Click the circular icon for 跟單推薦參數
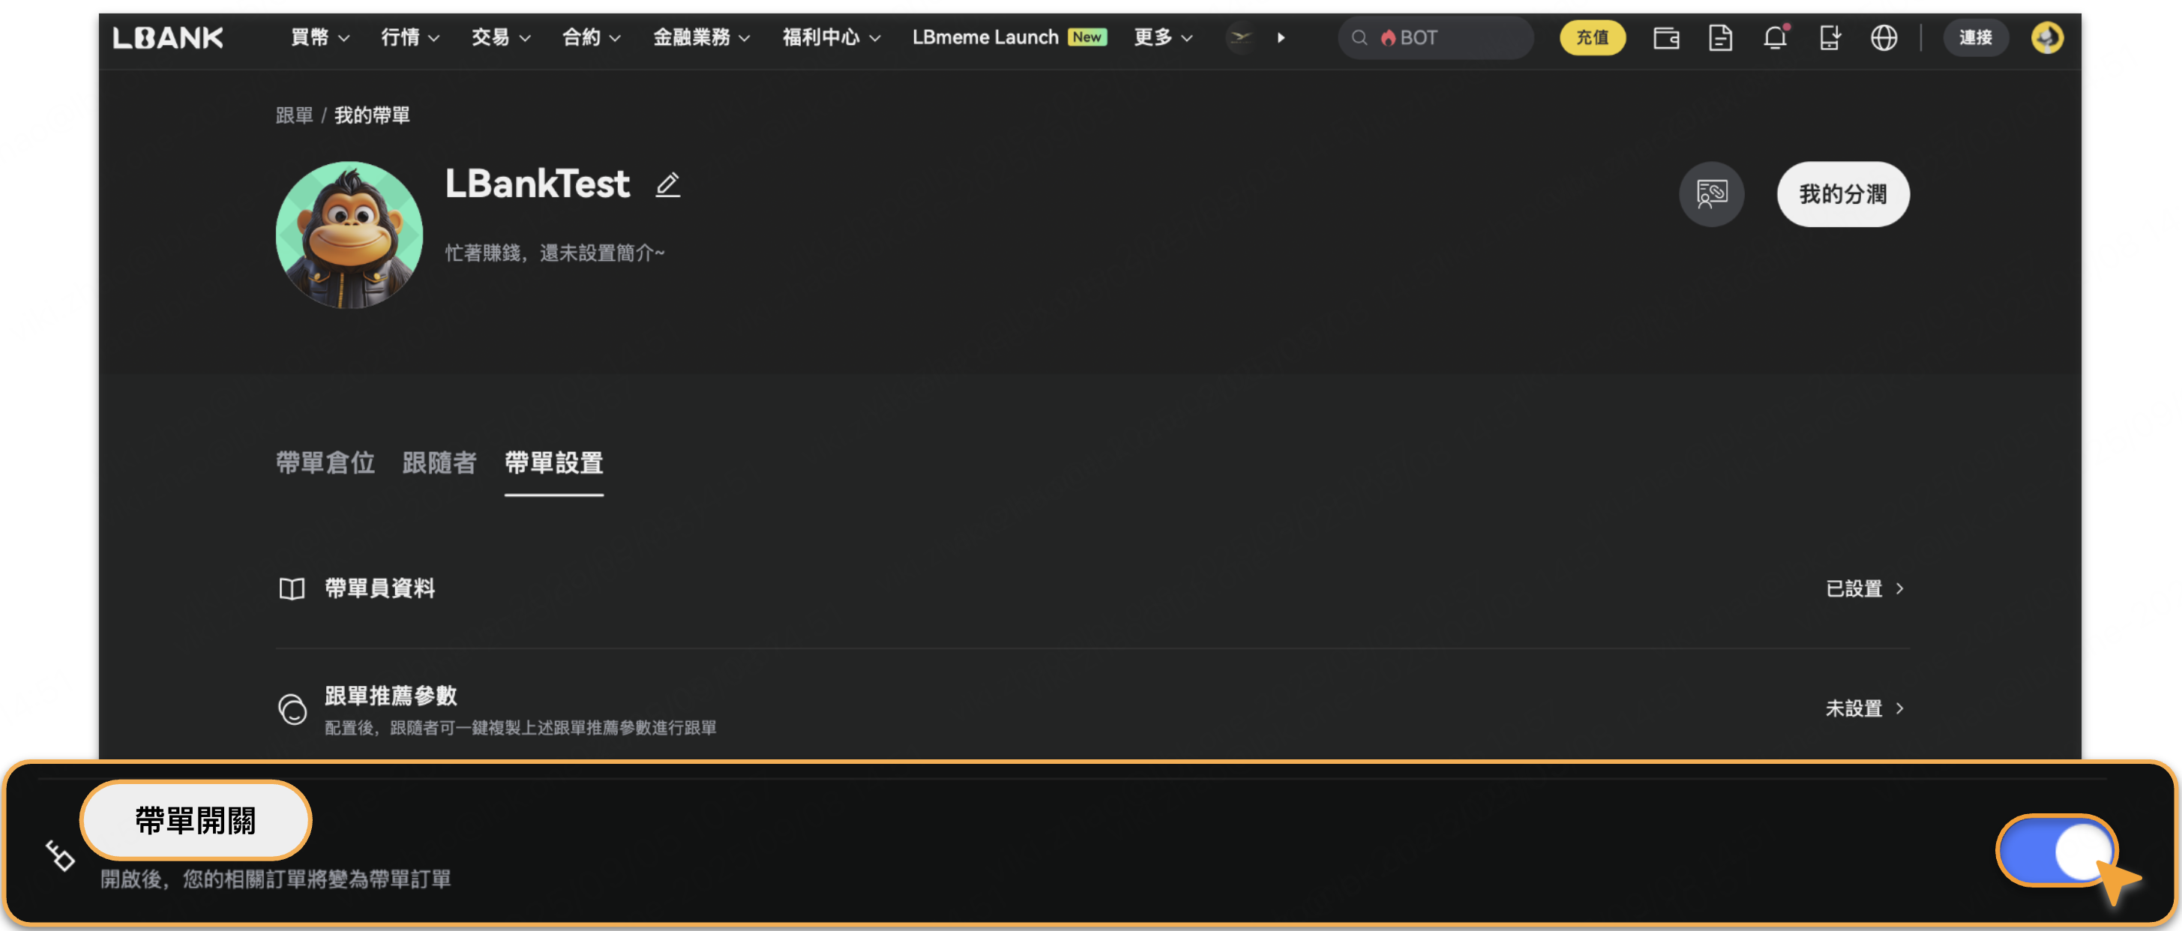This screenshot has height=931, width=2182. [x=292, y=708]
